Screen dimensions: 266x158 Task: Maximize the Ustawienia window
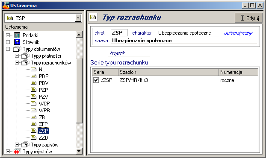click(x=252, y=6)
